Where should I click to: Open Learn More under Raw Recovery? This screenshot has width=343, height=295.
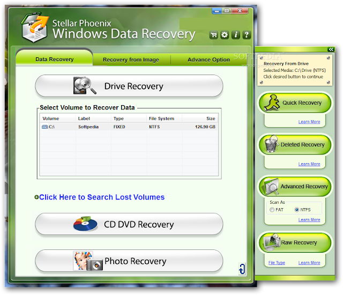click(x=309, y=263)
